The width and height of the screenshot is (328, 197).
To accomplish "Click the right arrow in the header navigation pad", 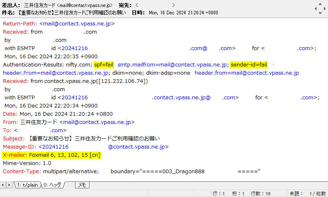I will [325, 9].
